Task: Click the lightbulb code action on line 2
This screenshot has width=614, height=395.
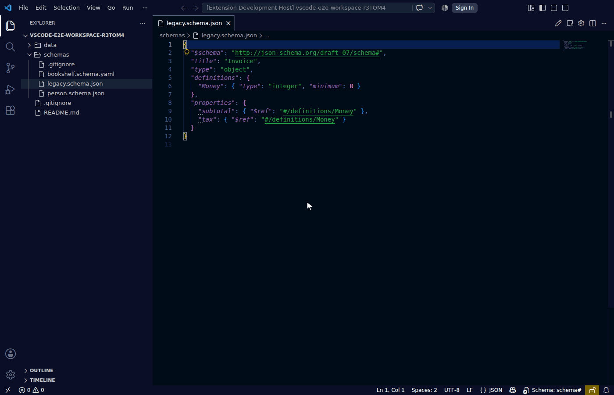Action: (187, 53)
